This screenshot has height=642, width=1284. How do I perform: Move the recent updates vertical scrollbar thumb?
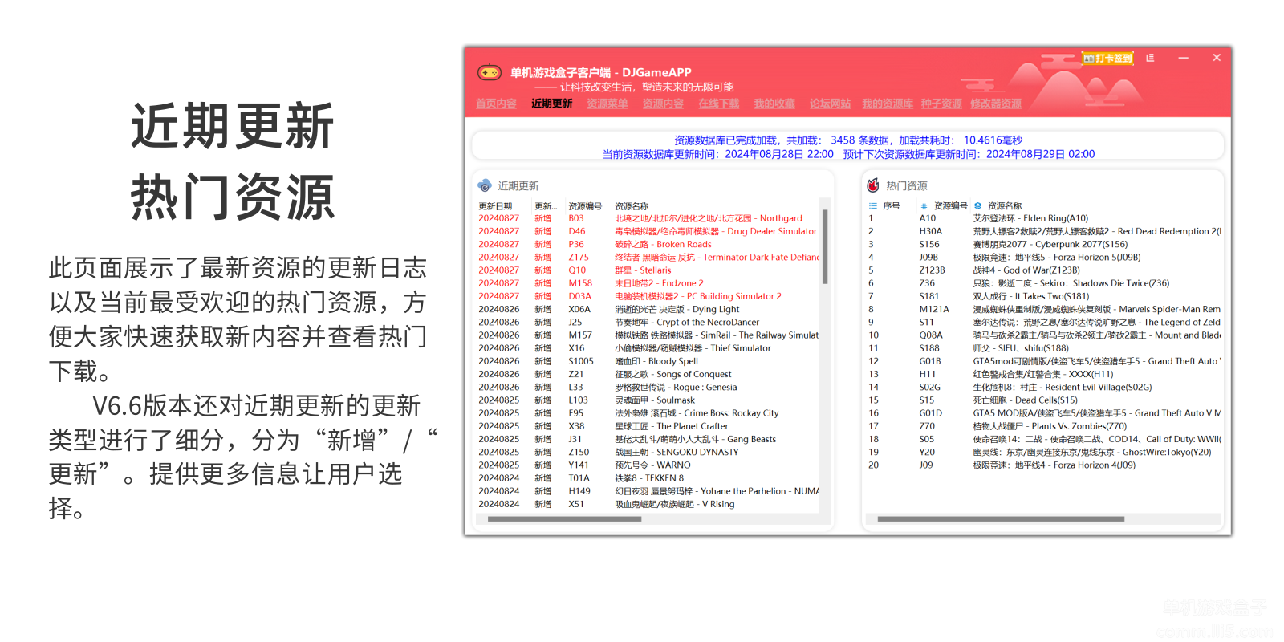[825, 247]
